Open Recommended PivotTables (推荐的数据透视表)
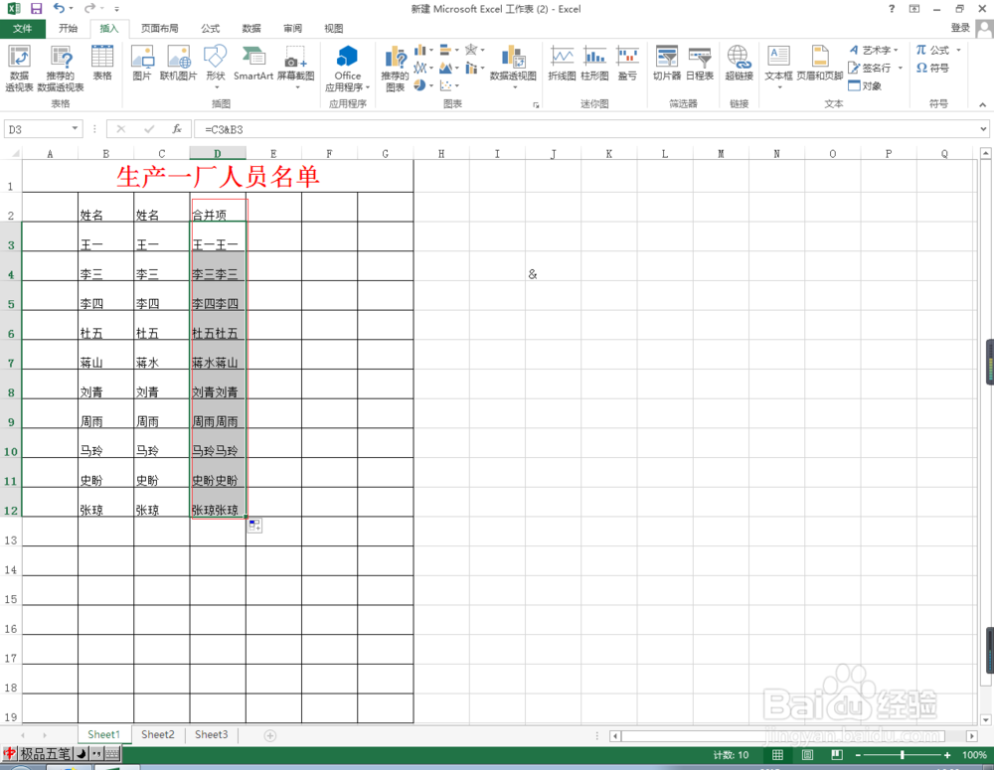Image resolution: width=994 pixels, height=770 pixels. click(61, 69)
